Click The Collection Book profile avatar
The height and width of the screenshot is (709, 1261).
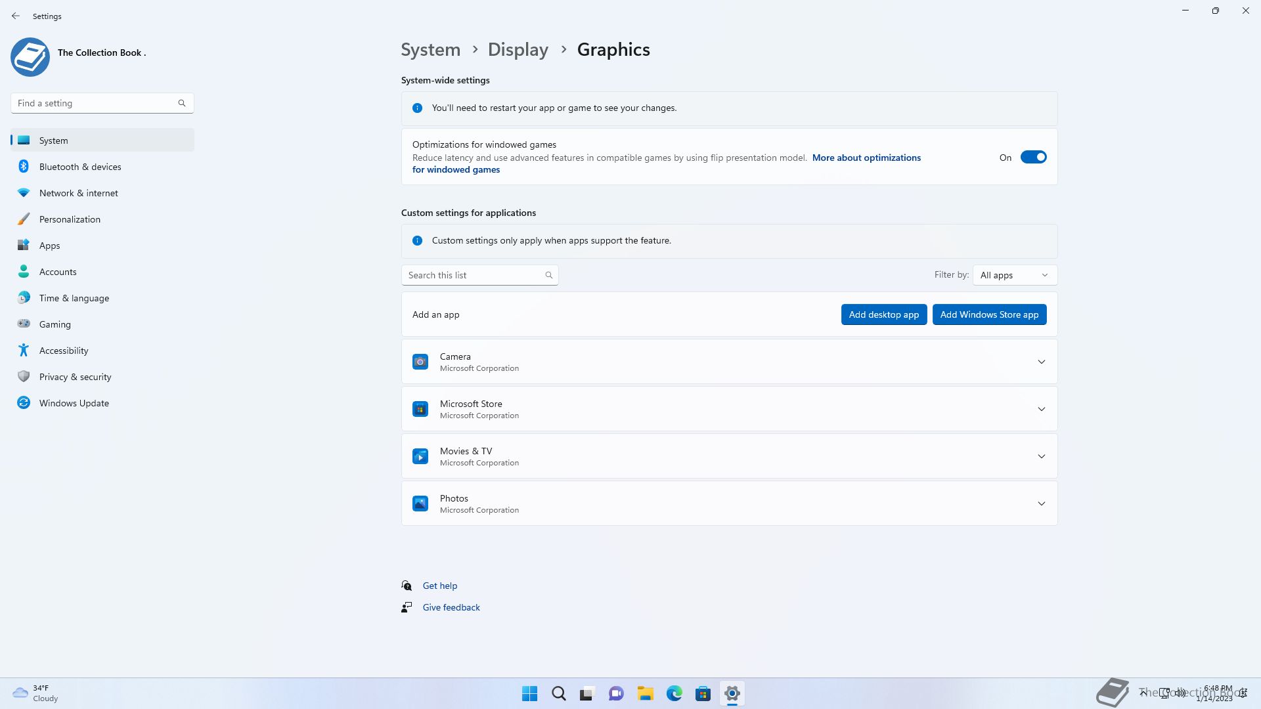click(30, 57)
